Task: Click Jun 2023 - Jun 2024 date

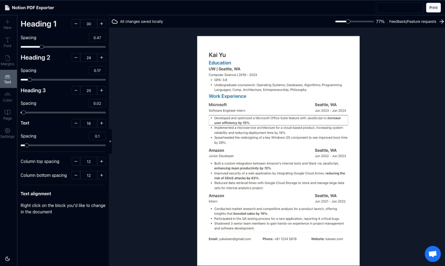Action: click(330, 111)
